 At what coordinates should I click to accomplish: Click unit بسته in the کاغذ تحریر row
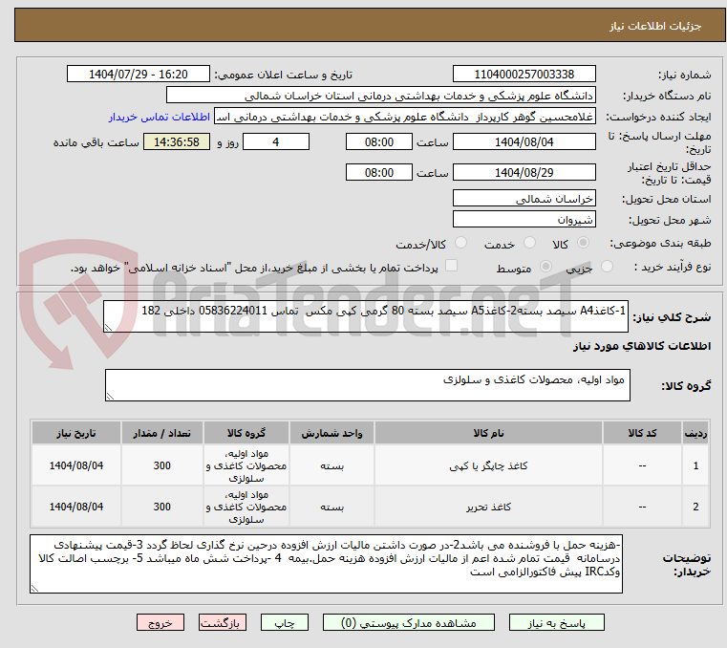click(331, 507)
